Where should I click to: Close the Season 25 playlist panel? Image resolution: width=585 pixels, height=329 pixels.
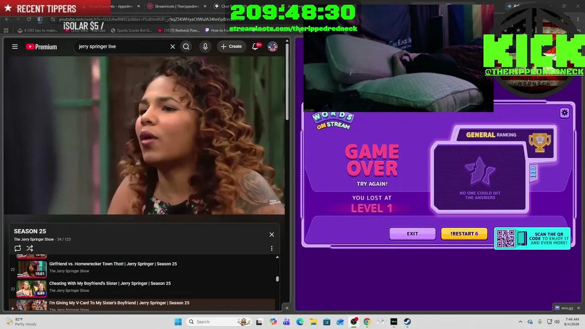(x=271, y=234)
